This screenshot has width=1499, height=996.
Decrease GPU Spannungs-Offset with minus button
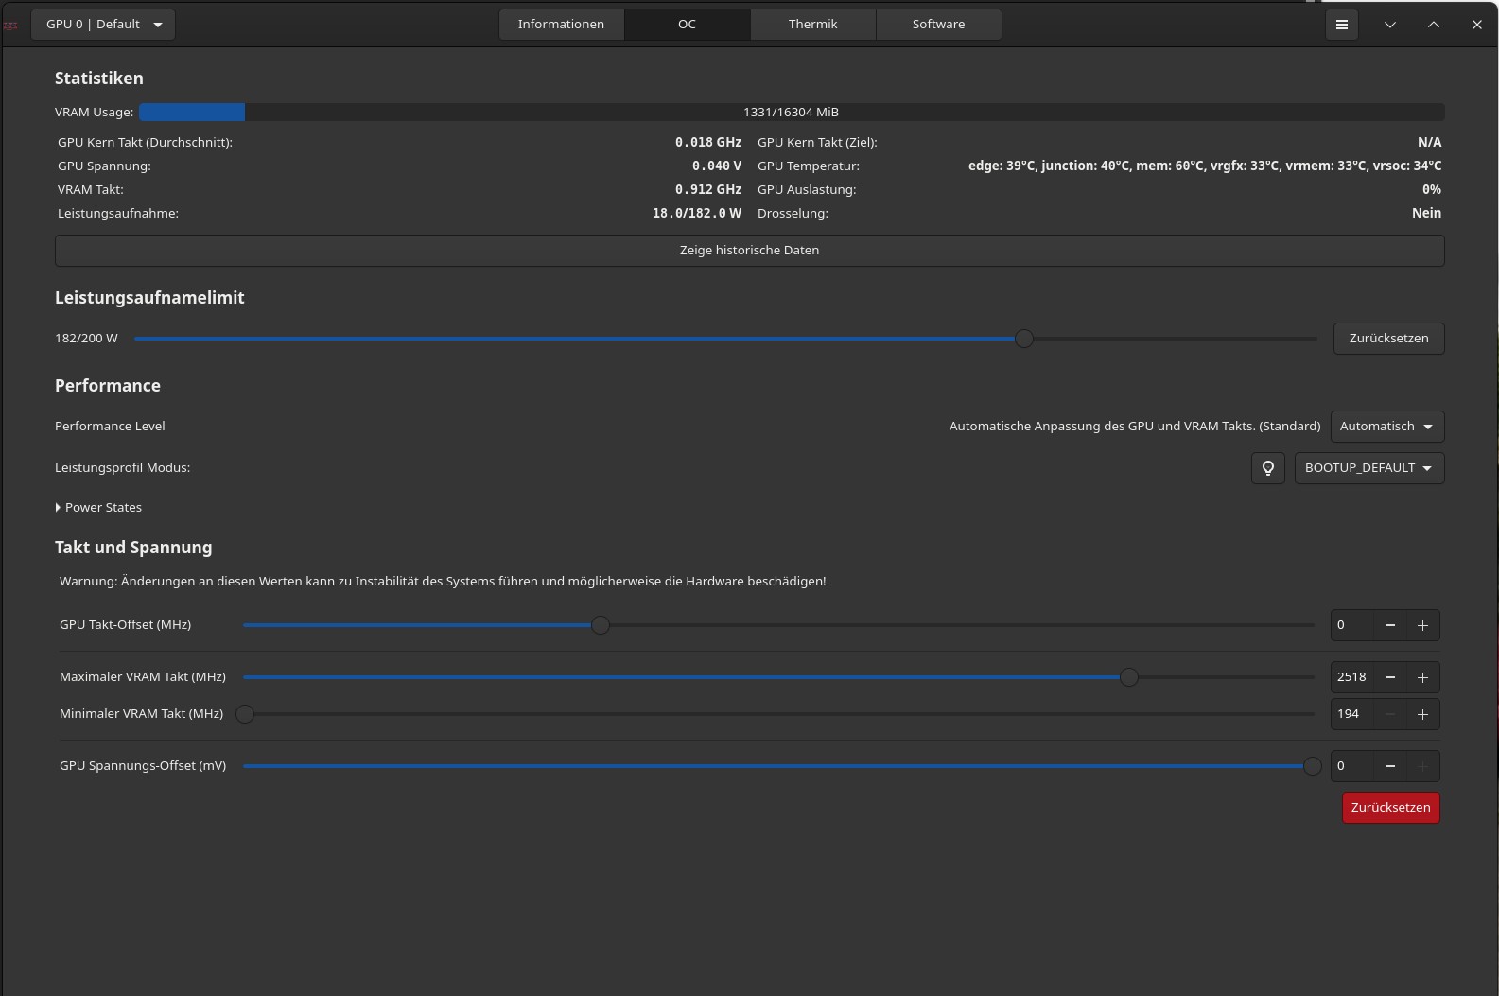1389,766
